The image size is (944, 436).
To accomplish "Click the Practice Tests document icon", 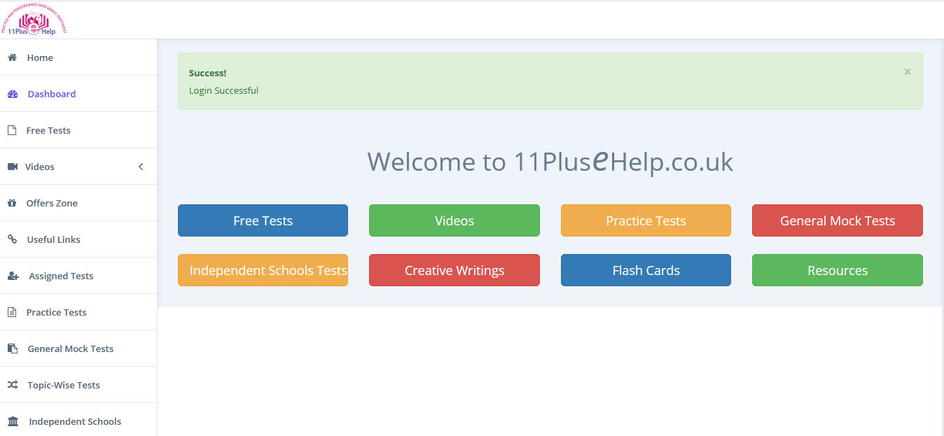I will pyautogui.click(x=12, y=312).
